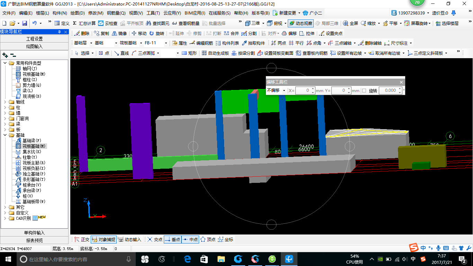Select 桩承台(V) in the tree
The width and height of the screenshot is (473, 266).
(32, 185)
